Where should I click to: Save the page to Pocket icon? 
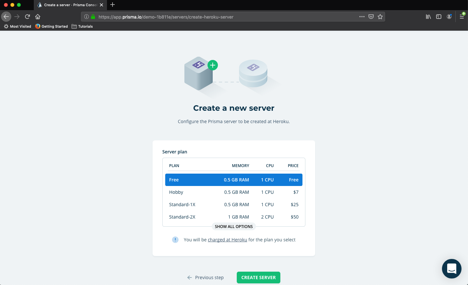(371, 17)
